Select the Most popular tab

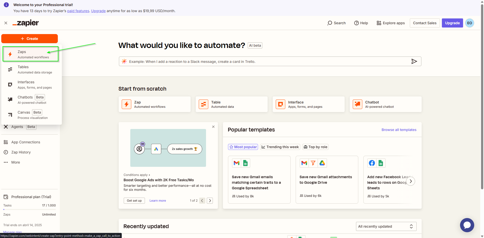pyautogui.click(x=243, y=147)
